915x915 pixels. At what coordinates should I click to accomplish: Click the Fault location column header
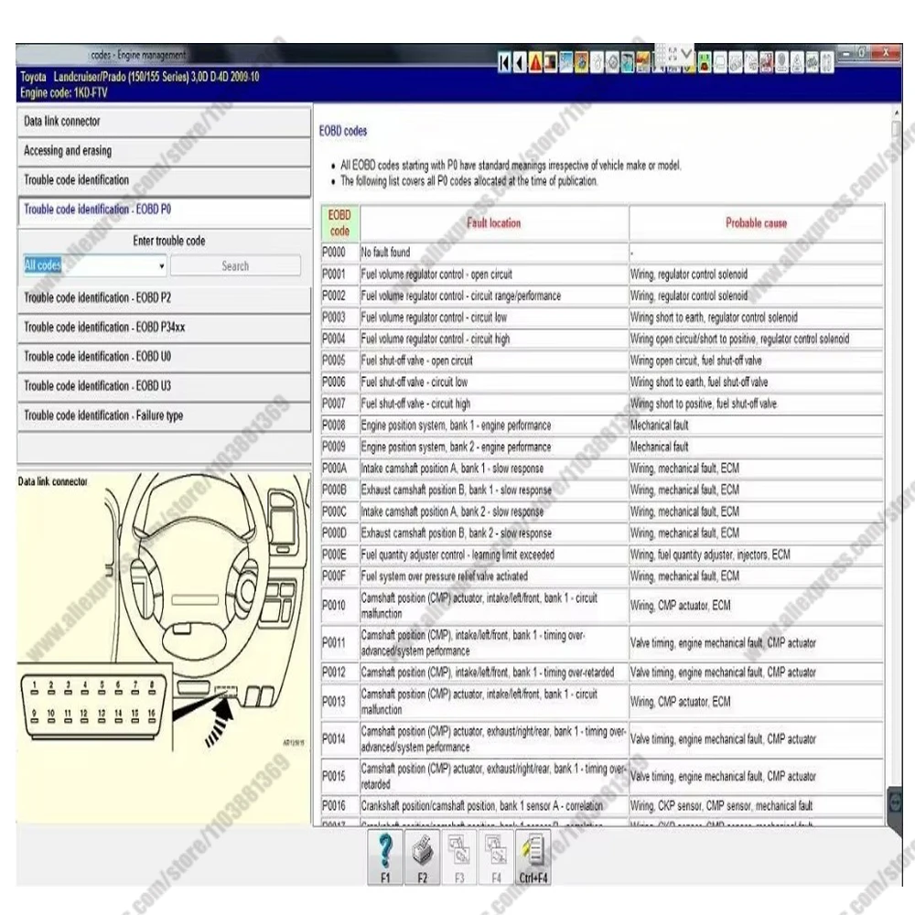click(x=494, y=223)
